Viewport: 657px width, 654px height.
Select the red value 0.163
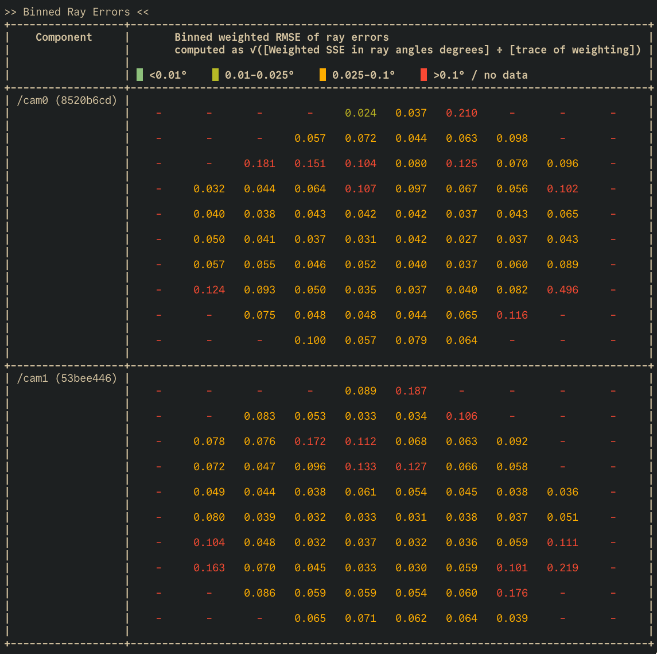[x=209, y=568]
